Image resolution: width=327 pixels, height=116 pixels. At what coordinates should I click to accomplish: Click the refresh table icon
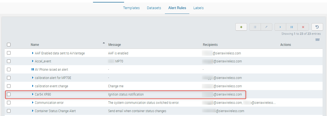pos(317,27)
